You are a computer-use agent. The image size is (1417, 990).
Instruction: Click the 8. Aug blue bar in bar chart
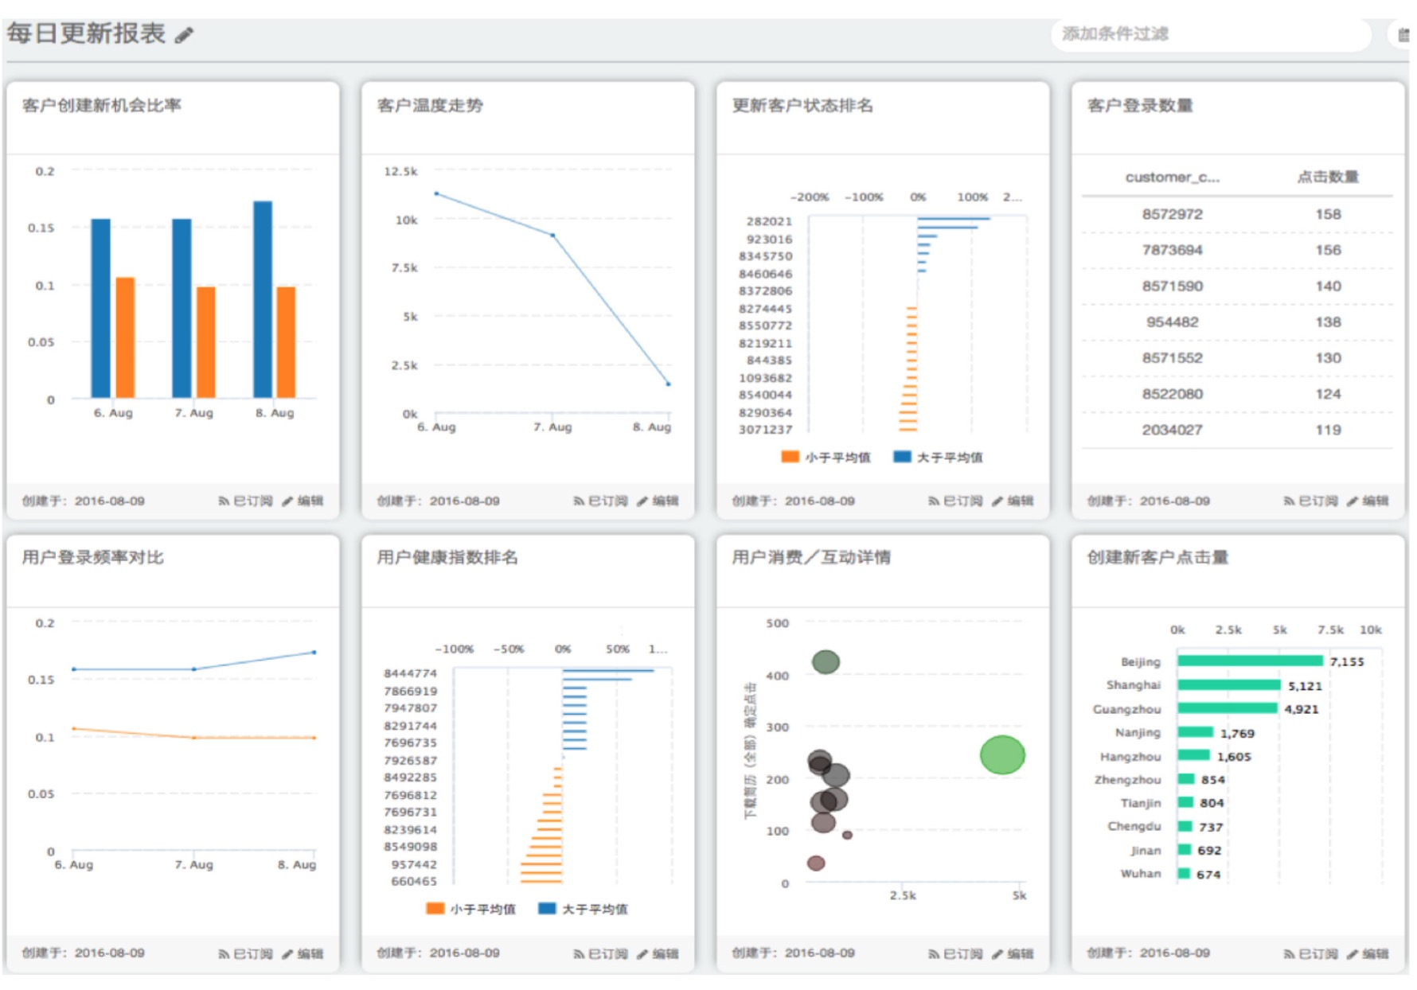263,299
